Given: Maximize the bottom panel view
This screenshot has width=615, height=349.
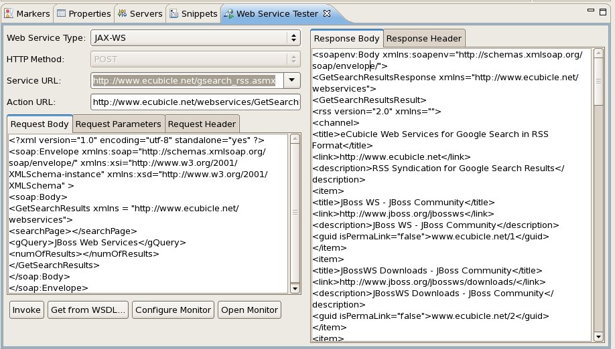Looking at the screenshot, I should pos(603,12).
